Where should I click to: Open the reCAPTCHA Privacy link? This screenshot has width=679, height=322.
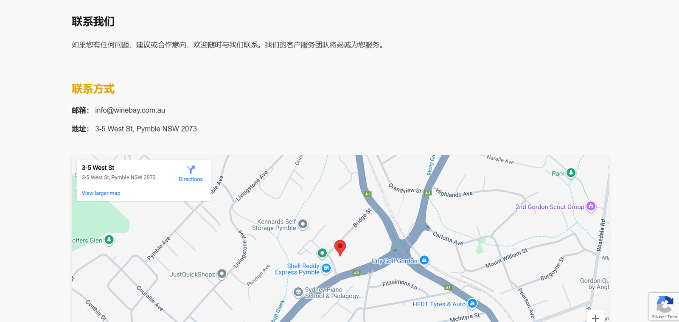coord(658,316)
